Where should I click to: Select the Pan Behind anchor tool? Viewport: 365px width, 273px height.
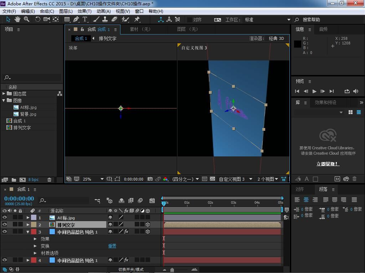point(56,20)
